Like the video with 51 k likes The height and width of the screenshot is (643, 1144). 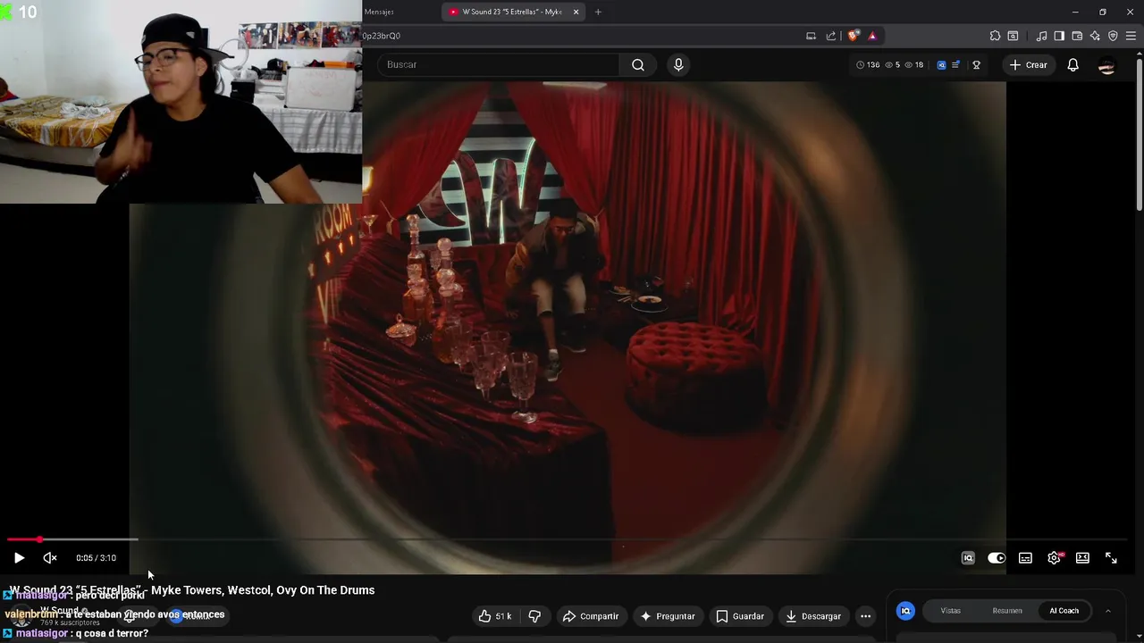click(x=494, y=616)
